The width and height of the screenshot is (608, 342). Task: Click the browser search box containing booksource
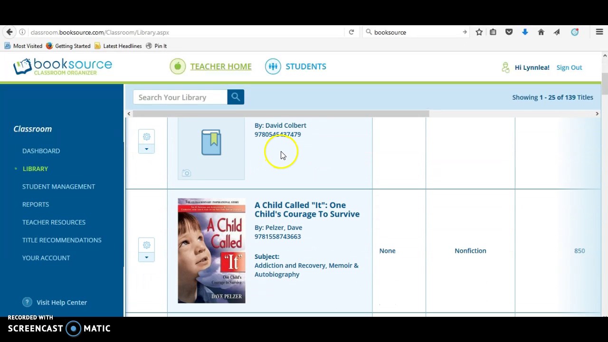pyautogui.click(x=416, y=32)
